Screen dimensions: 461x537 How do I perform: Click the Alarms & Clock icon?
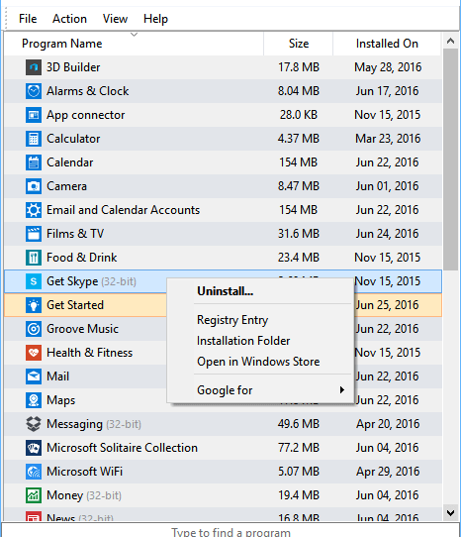(34, 91)
